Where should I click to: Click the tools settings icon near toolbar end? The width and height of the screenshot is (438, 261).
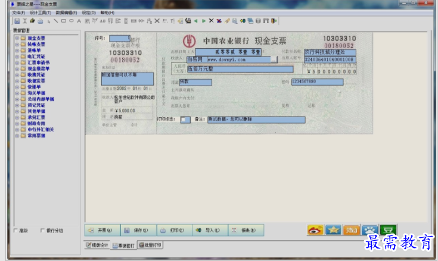point(266,21)
